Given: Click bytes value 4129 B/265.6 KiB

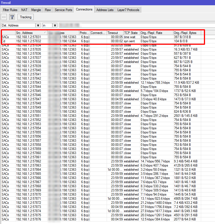Looking at the screenshot, I should point(186,165).
